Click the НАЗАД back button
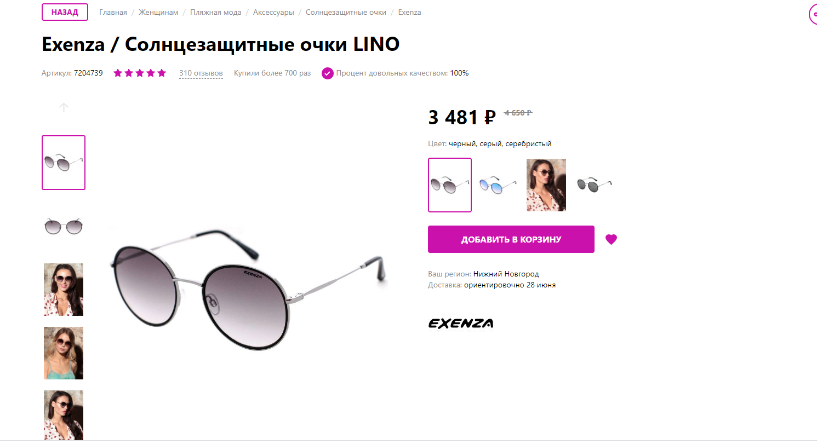The height and width of the screenshot is (444, 817). pyautogui.click(x=65, y=12)
